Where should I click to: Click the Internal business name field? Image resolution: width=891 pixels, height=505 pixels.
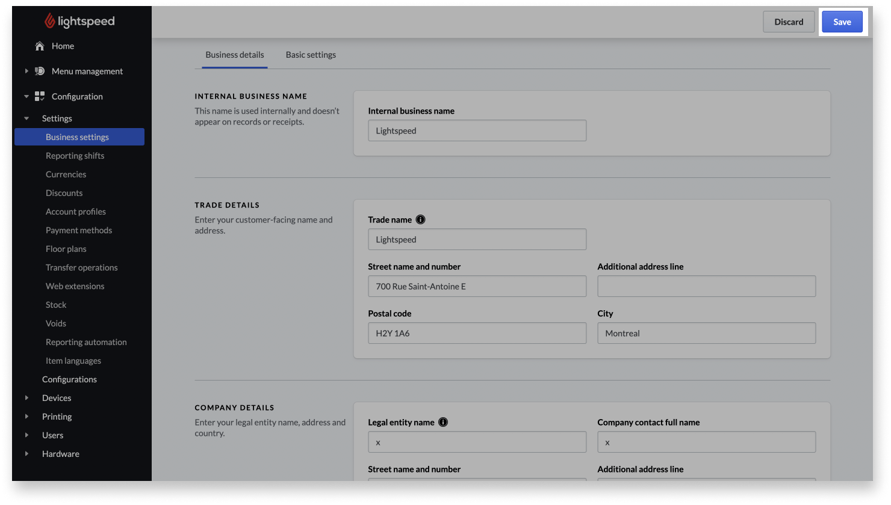(x=477, y=130)
